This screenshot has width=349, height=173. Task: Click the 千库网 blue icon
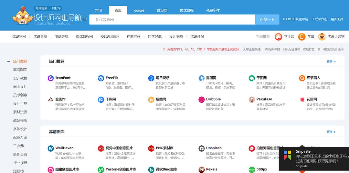tap(101, 99)
